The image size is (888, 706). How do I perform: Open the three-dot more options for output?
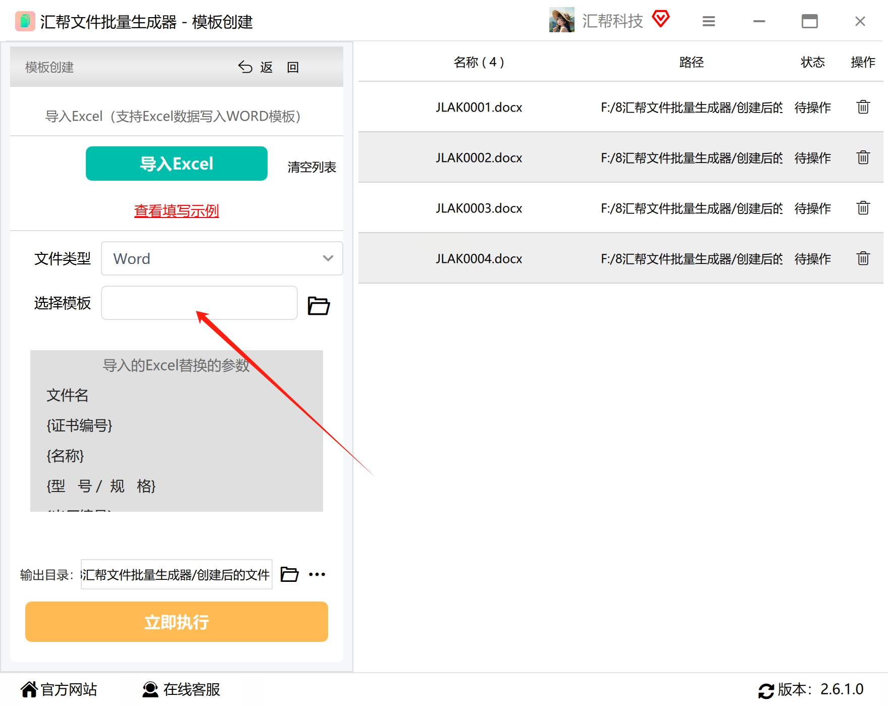tap(317, 574)
